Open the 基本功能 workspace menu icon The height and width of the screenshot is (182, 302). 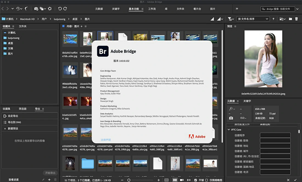pyautogui.click(x=142, y=9)
